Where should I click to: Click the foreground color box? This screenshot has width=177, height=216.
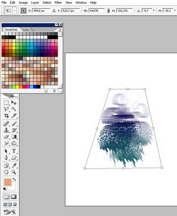tap(8, 182)
